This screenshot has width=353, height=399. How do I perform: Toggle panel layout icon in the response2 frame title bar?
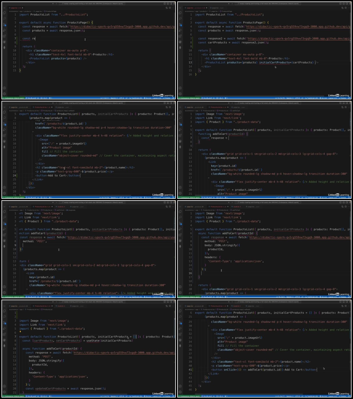344,4
